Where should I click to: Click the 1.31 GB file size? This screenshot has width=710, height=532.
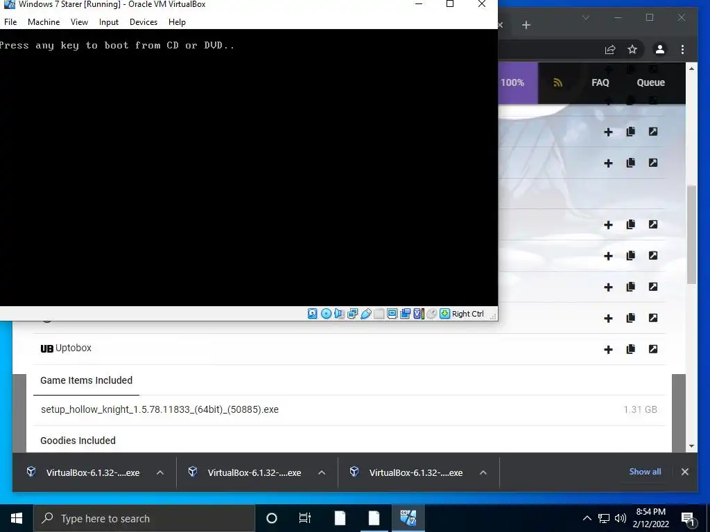[x=640, y=409]
